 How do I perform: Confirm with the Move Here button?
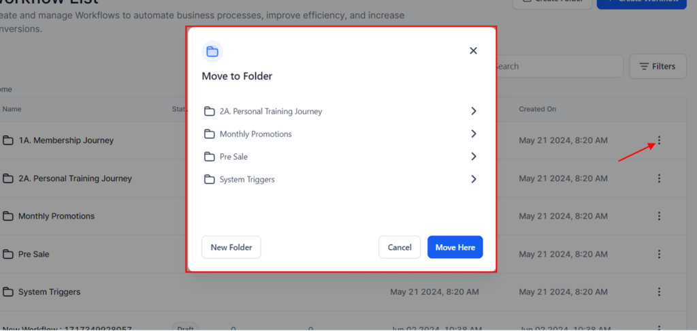(x=455, y=247)
